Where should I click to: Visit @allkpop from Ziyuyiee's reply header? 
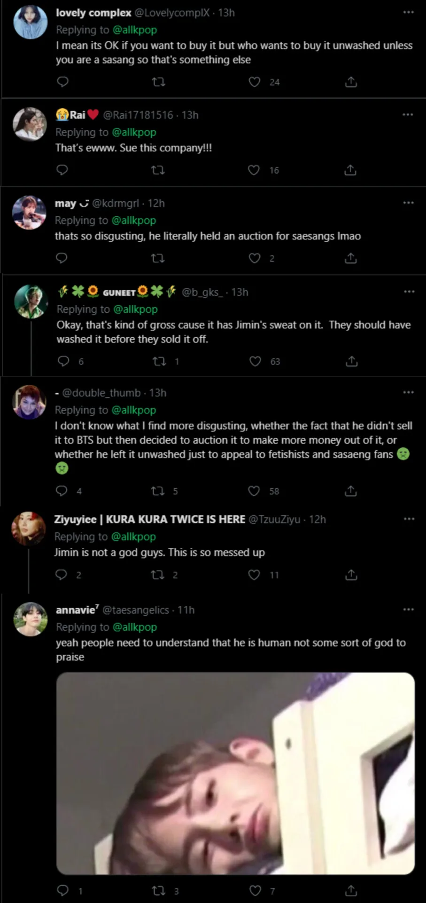[x=133, y=537]
